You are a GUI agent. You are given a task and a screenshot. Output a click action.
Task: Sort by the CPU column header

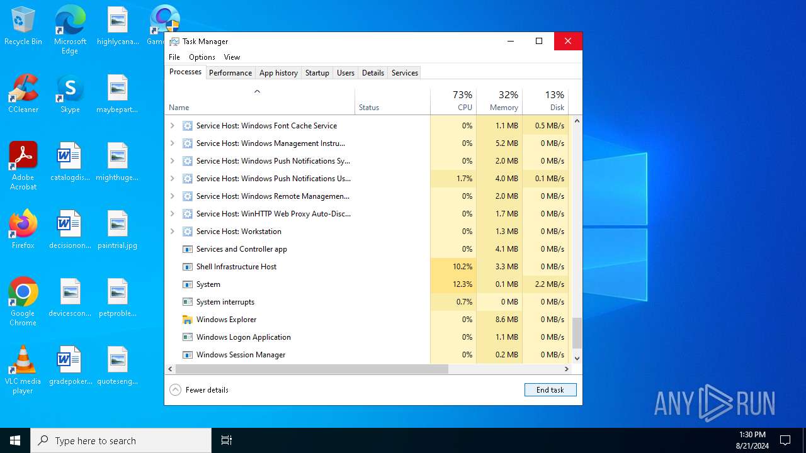[x=453, y=101]
